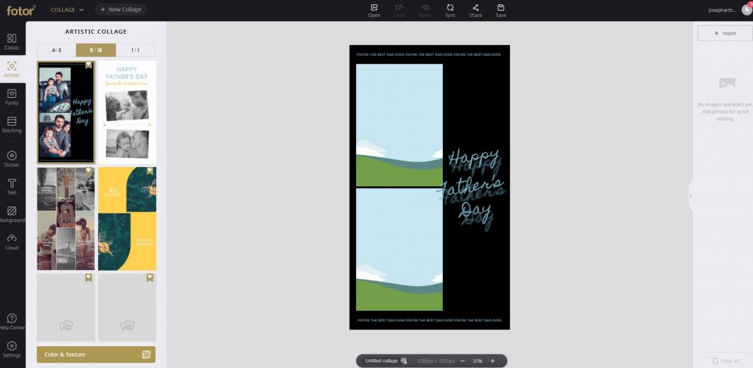Open the Background options
The image size is (753, 368).
pyautogui.click(x=12, y=214)
